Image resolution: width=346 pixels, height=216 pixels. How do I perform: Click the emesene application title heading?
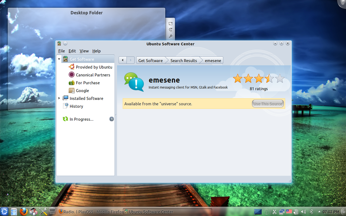[164, 80]
